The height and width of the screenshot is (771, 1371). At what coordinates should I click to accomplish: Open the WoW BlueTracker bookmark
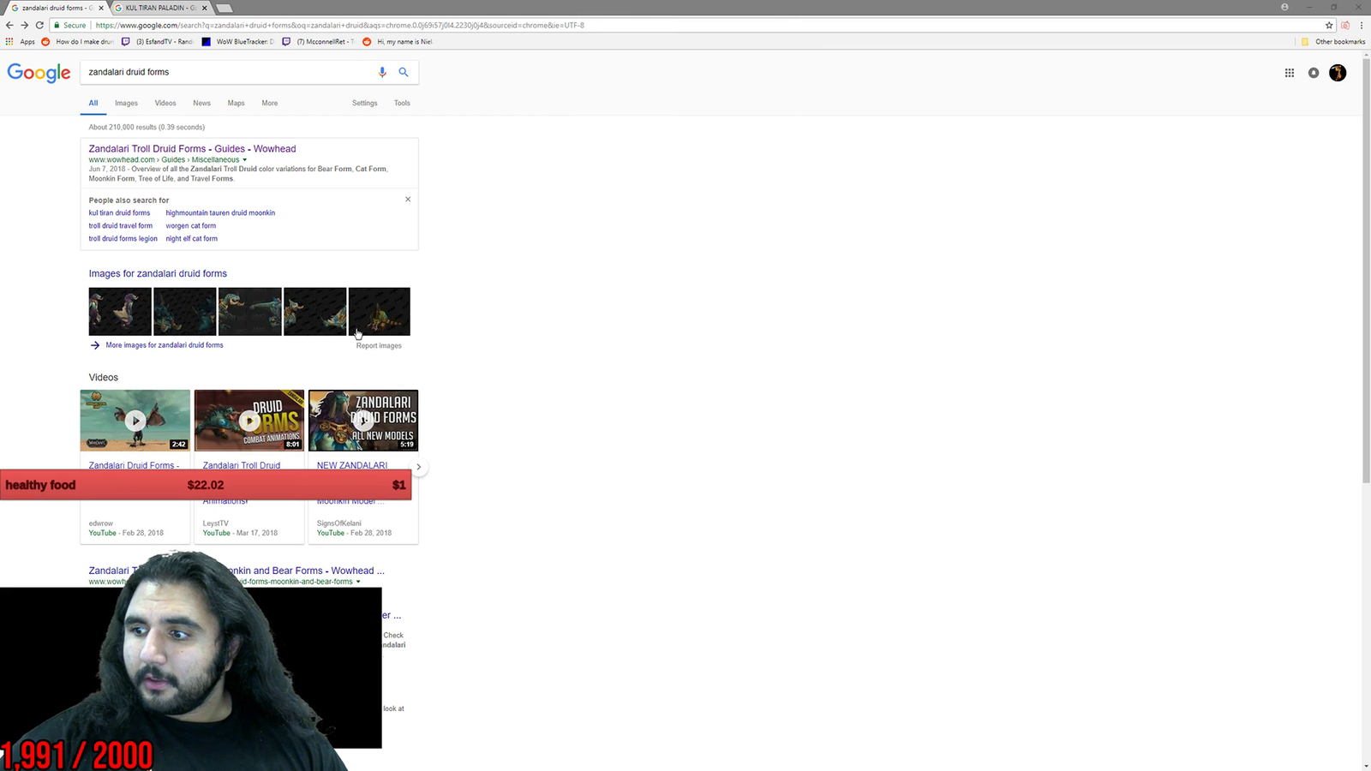(x=238, y=41)
